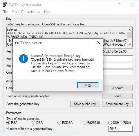Screen dimensions: 139x136
Task: Select the Ed25519 key type radio button
Action: [84, 123]
